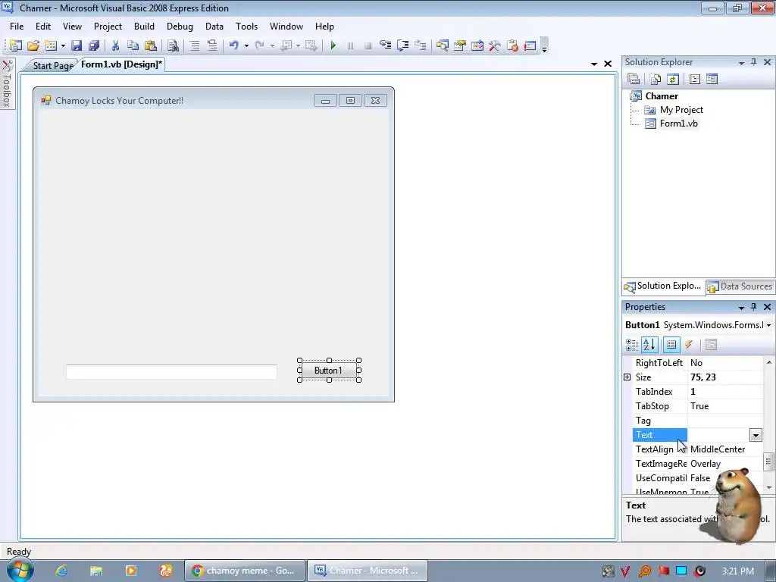Select Form1.vb in Solution Explorer
Viewport: 776px width, 582px height.
(x=678, y=124)
